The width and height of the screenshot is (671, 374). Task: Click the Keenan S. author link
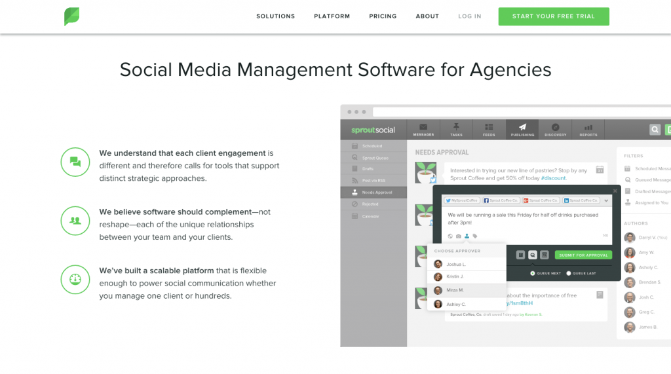pyautogui.click(x=533, y=314)
